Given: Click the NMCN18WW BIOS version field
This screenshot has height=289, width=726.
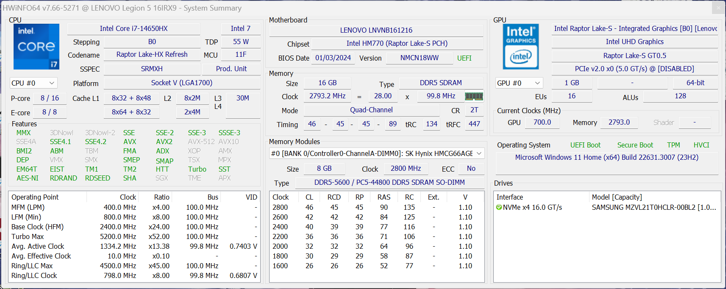Looking at the screenshot, I should point(419,58).
